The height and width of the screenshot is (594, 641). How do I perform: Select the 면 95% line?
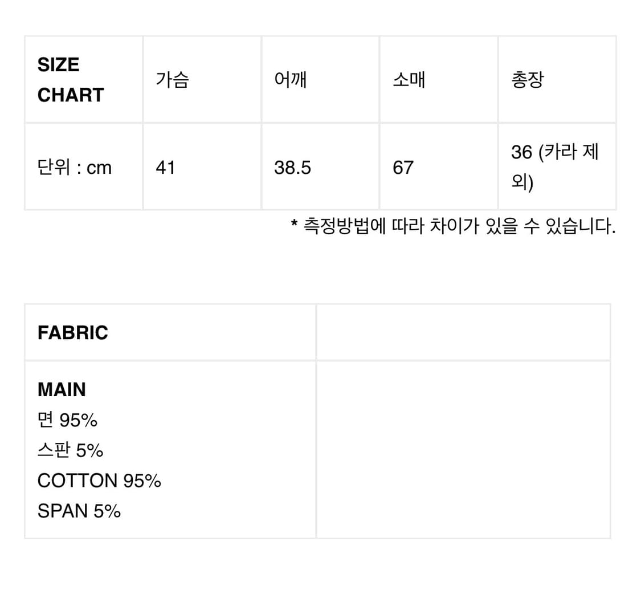67,420
